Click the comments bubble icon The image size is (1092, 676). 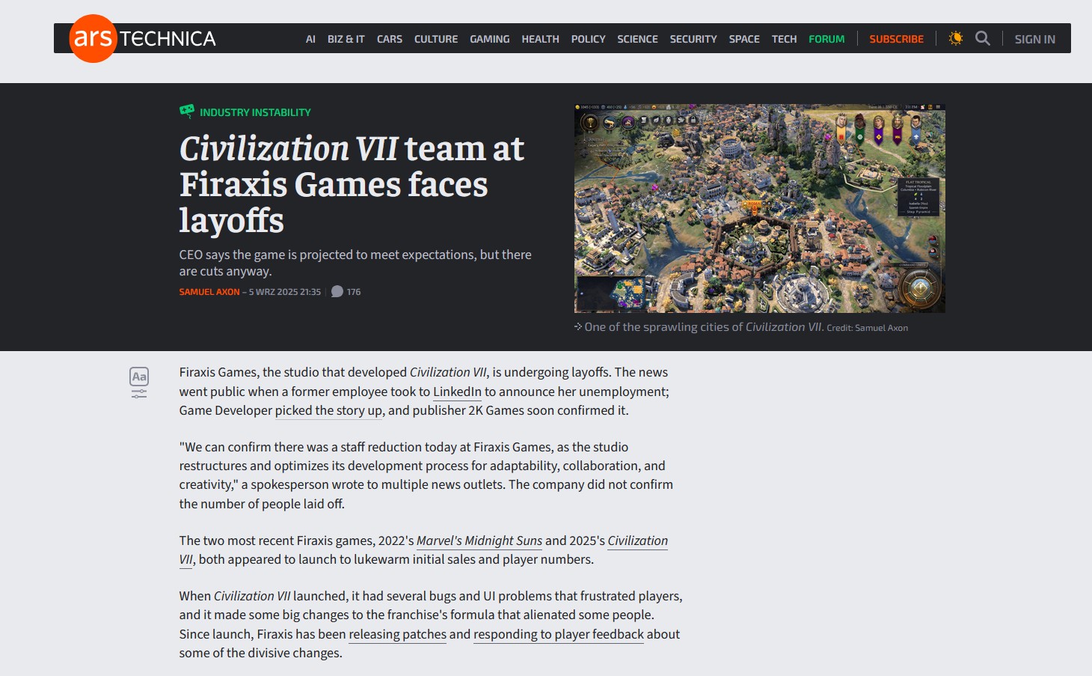tap(337, 292)
